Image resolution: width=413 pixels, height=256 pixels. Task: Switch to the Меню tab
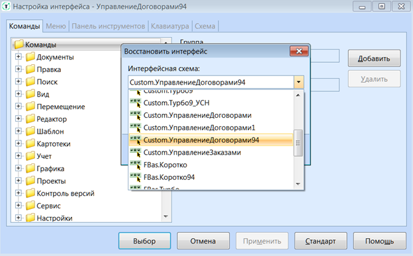coord(56,26)
